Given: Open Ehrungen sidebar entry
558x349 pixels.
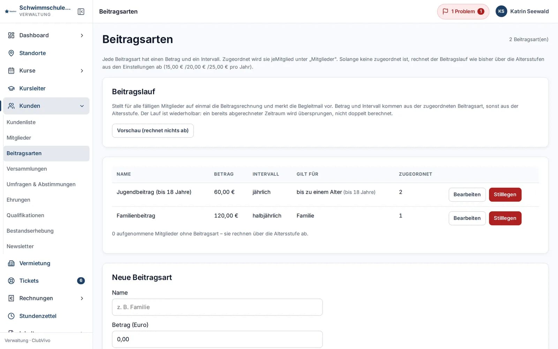Looking at the screenshot, I should pyautogui.click(x=46, y=200).
